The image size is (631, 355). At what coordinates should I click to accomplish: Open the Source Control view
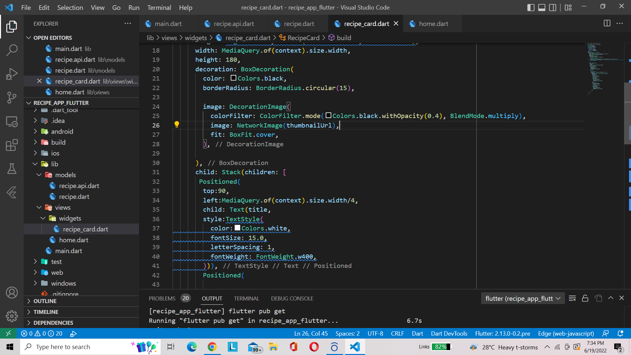point(12,98)
